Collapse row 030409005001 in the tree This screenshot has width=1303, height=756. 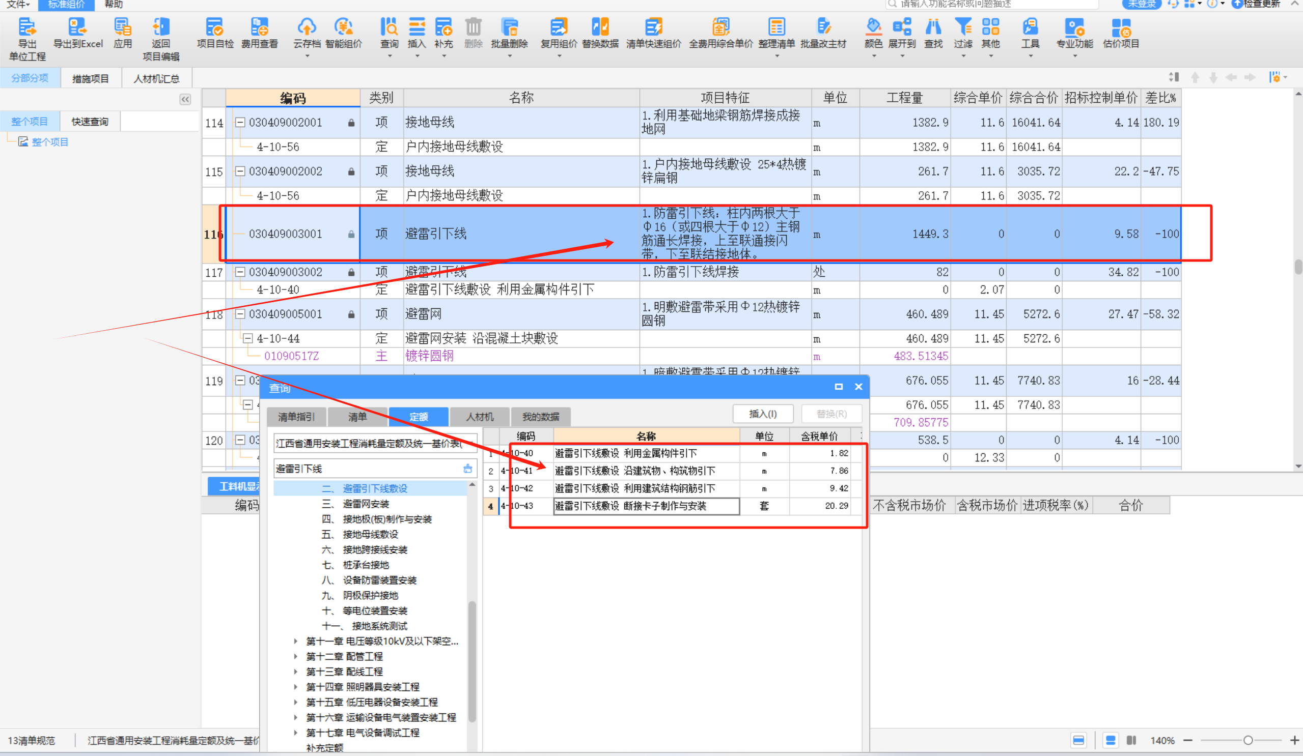240,314
